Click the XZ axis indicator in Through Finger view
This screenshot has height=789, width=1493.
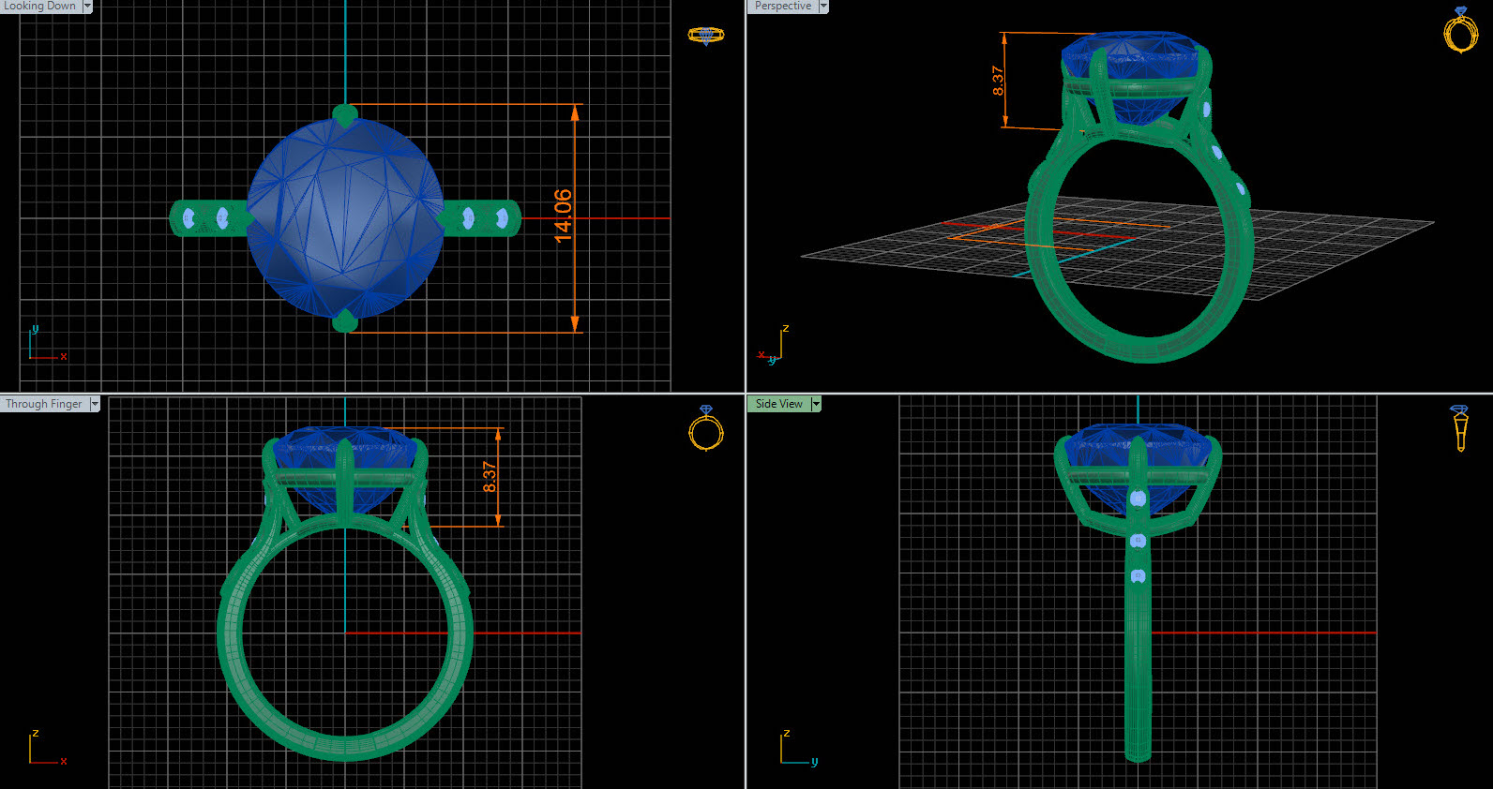tap(44, 749)
